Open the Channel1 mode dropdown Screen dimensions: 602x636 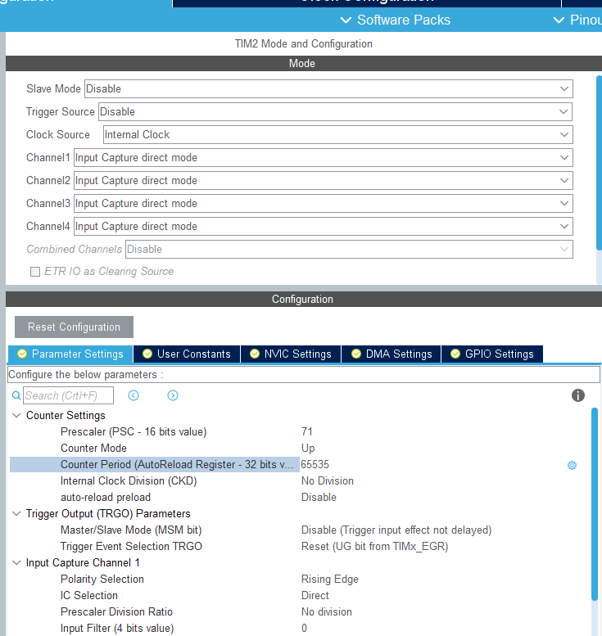[324, 157]
